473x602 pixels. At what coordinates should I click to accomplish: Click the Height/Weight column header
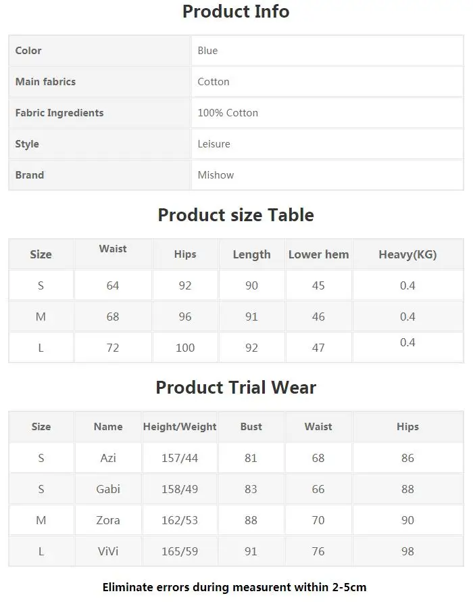tap(180, 427)
